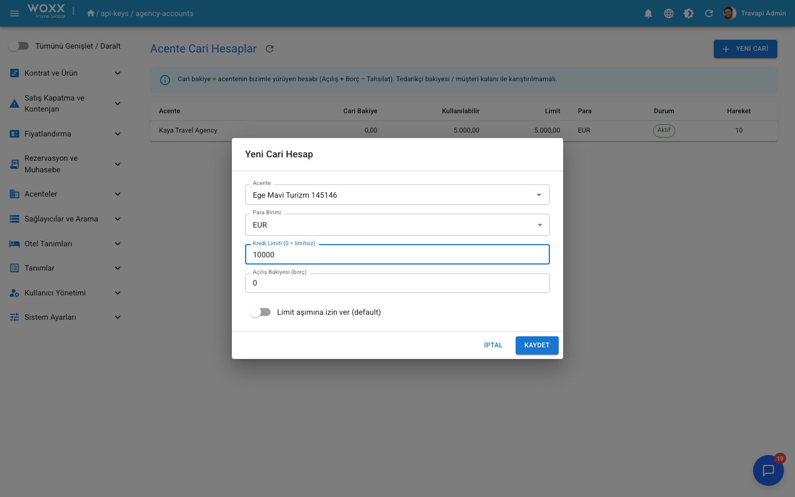Switch theme with brightness icon

pos(688,13)
